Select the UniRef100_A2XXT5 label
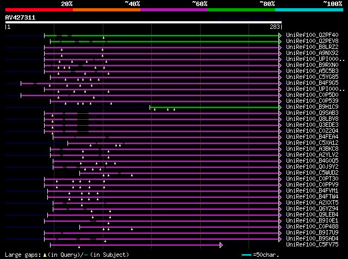The width and height of the screenshot is (348, 259). click(x=312, y=203)
